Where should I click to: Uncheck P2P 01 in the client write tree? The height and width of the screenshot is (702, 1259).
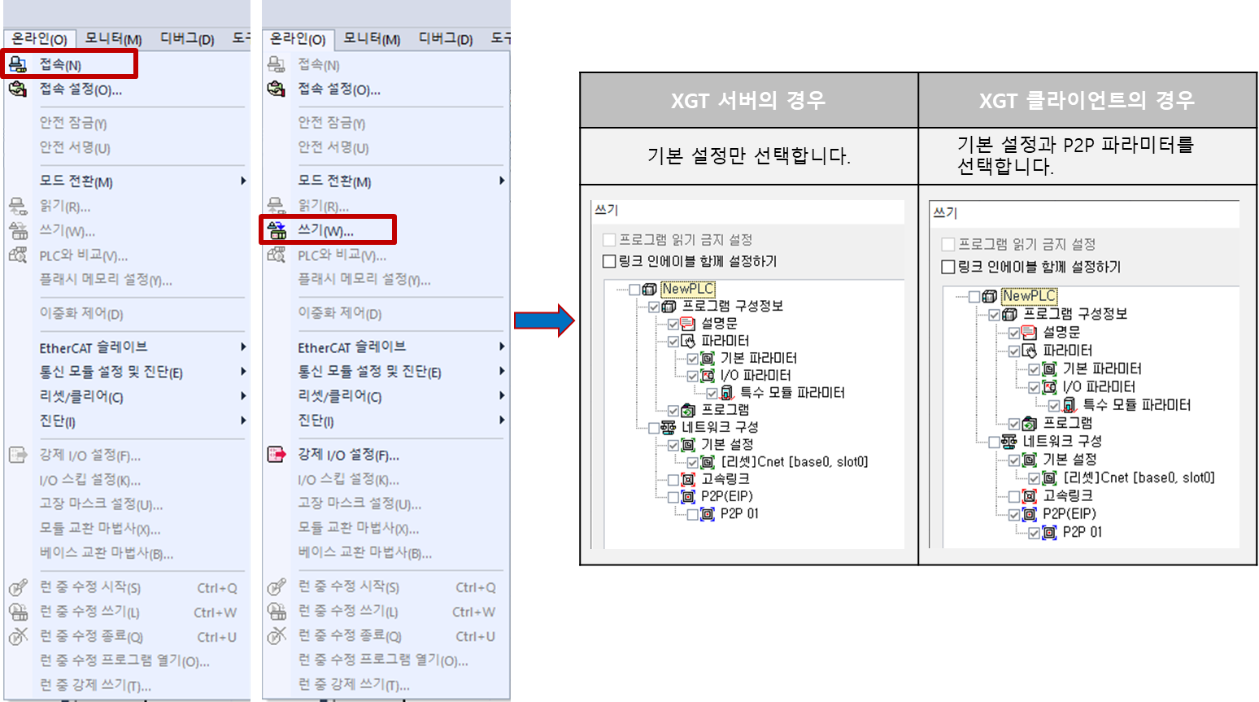pos(1033,531)
